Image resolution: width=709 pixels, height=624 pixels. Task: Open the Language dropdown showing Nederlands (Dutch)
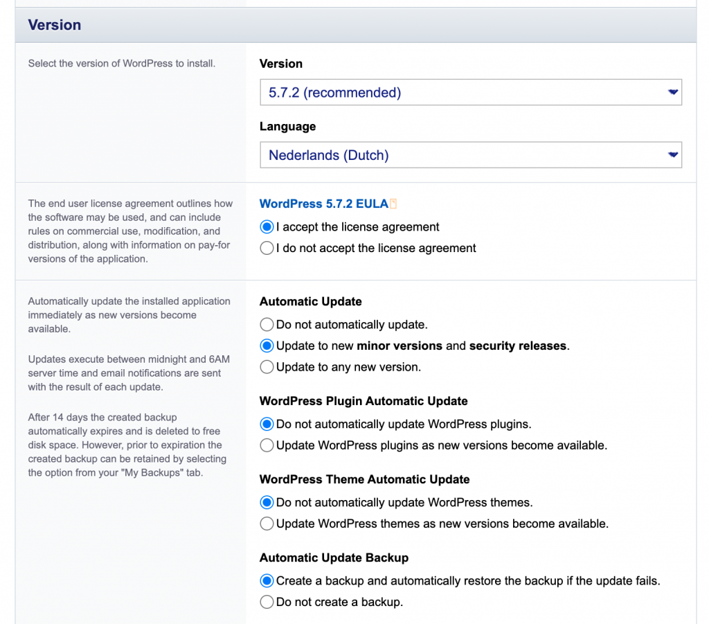(x=471, y=155)
